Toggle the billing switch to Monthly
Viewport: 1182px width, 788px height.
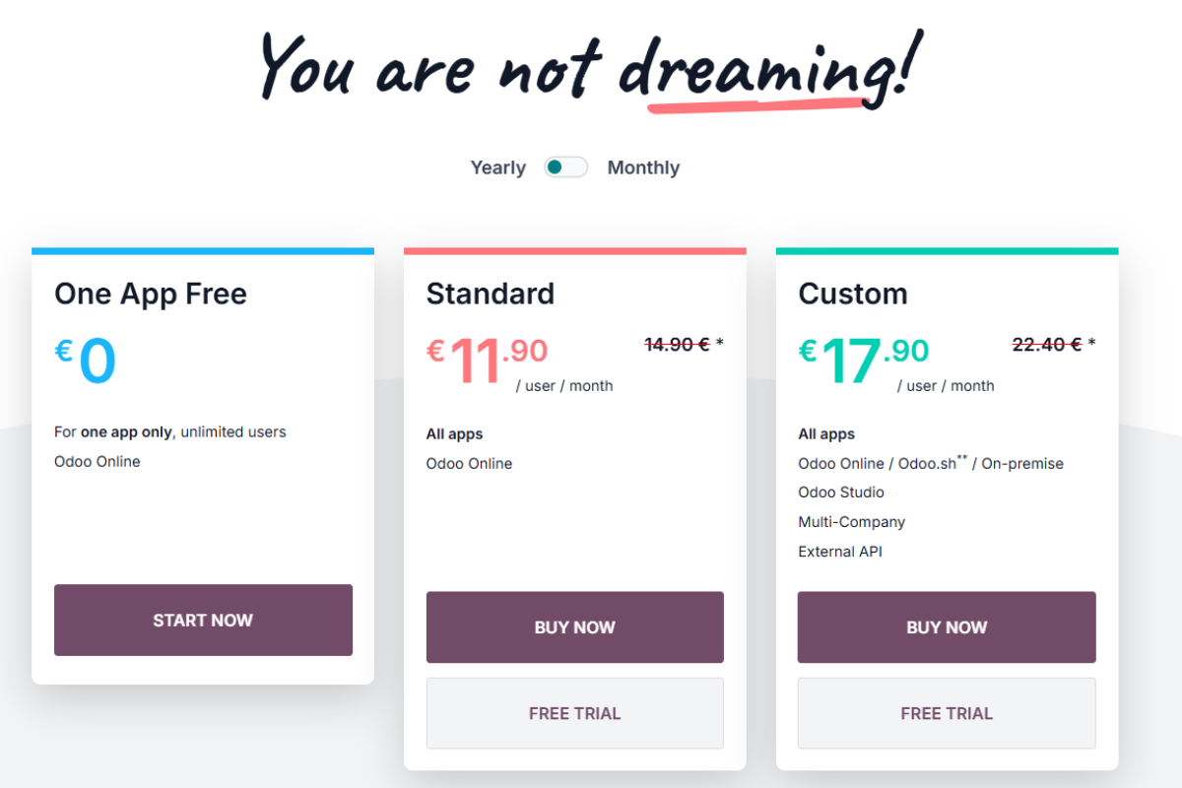tap(565, 166)
